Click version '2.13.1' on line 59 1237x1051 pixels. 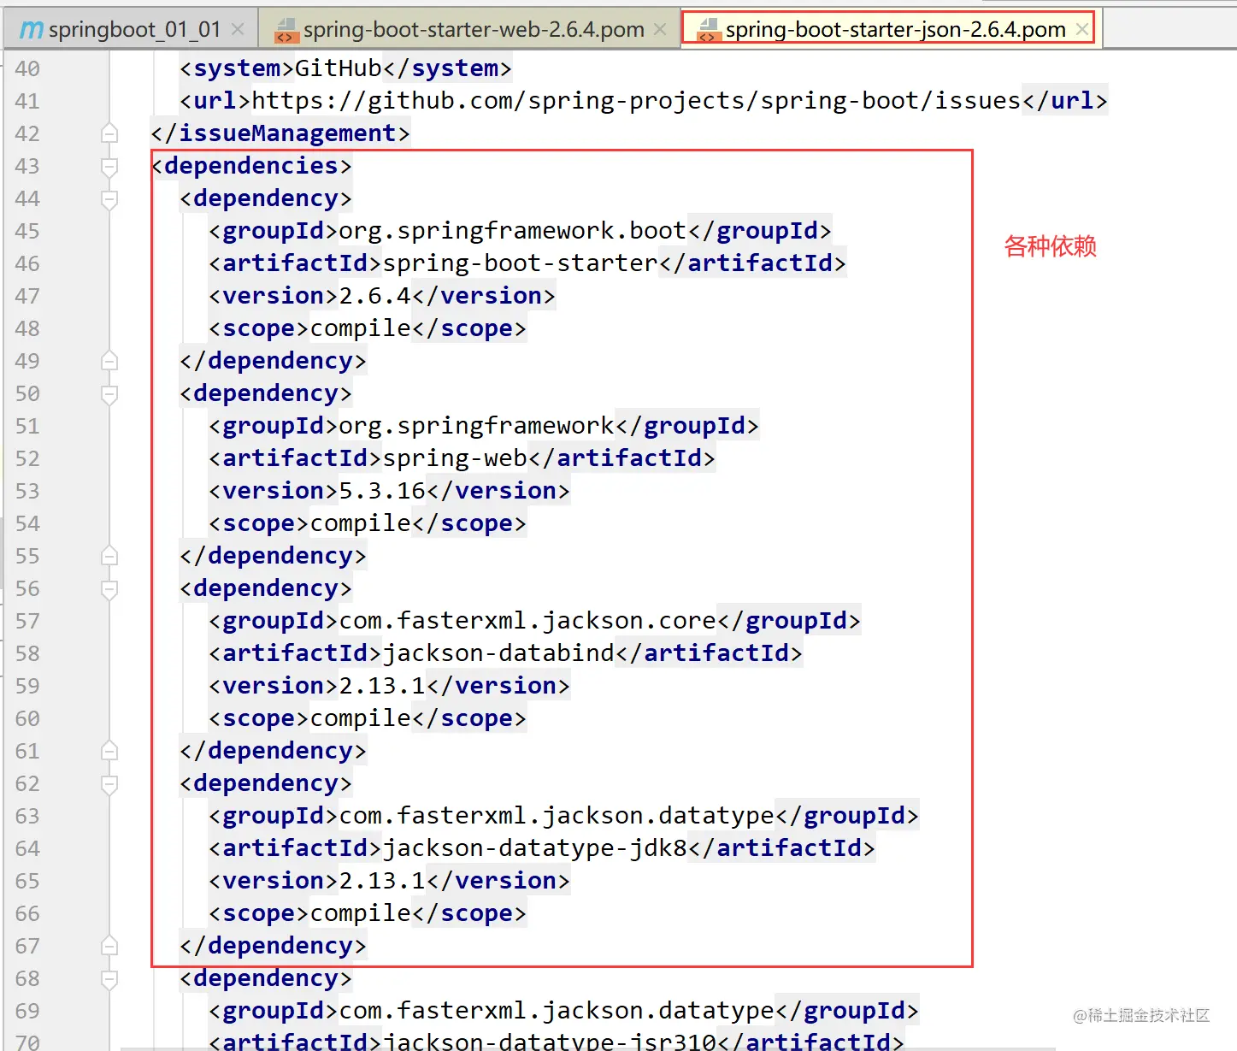pos(382,686)
